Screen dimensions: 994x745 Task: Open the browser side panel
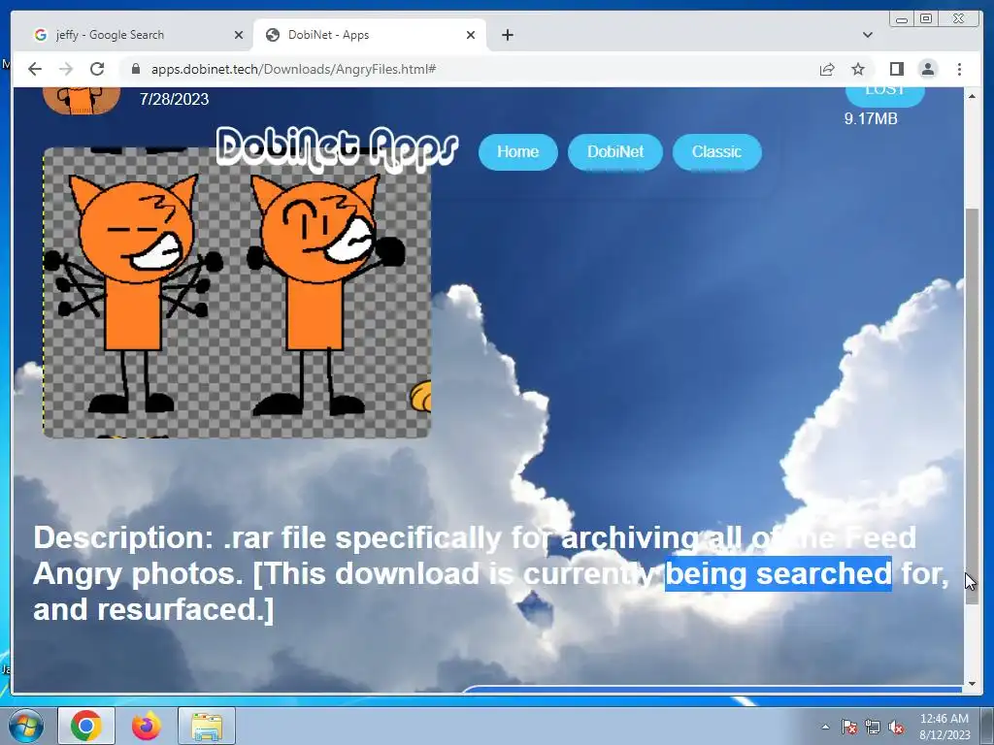[896, 69]
